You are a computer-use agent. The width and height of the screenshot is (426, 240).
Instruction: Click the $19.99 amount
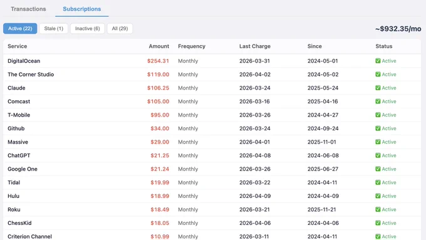tap(160, 182)
